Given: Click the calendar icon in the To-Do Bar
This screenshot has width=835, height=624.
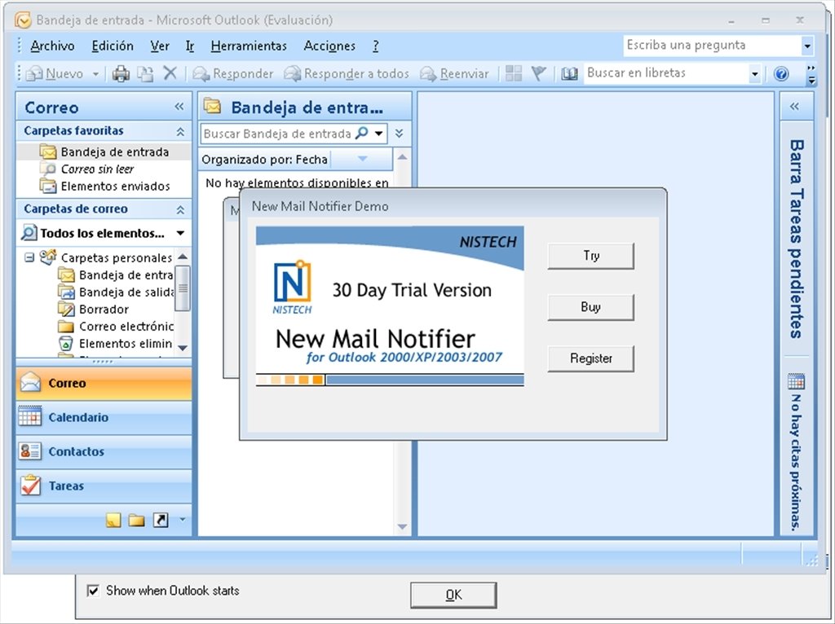Looking at the screenshot, I should tap(796, 381).
